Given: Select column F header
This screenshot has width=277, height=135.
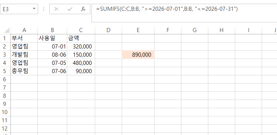Looking at the screenshot, I should point(168,30).
